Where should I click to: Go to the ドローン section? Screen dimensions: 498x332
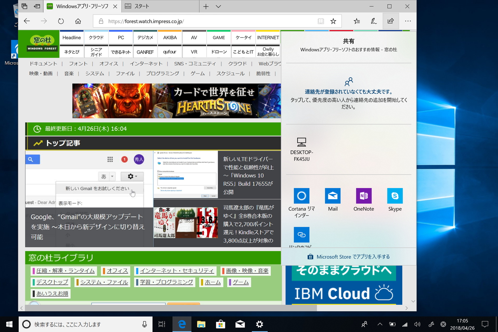[x=219, y=52]
